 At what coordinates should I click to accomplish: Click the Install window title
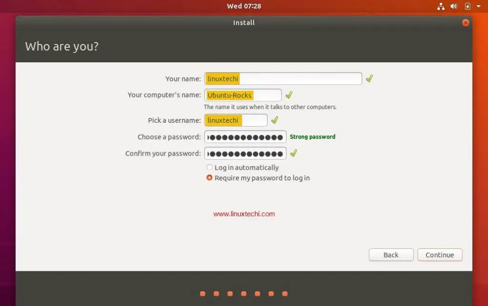[244, 23]
